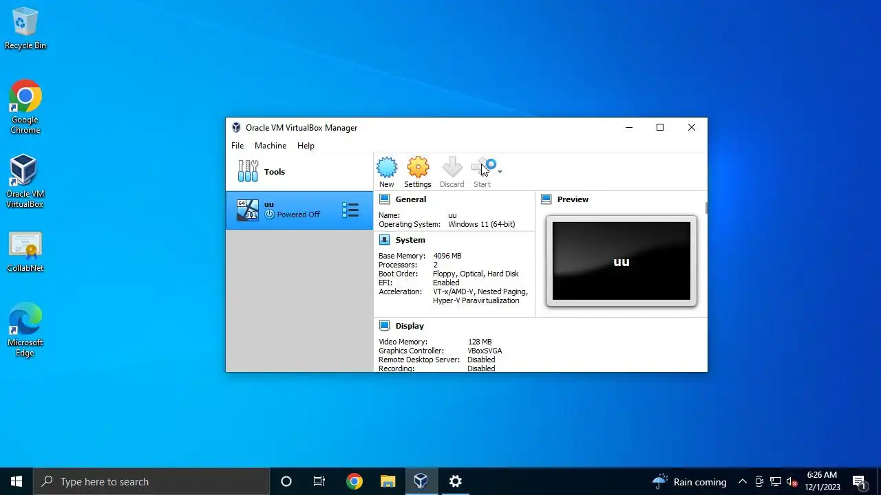Select the Microsoft Edge desktop shortcut
The image size is (881, 495).
25,330
